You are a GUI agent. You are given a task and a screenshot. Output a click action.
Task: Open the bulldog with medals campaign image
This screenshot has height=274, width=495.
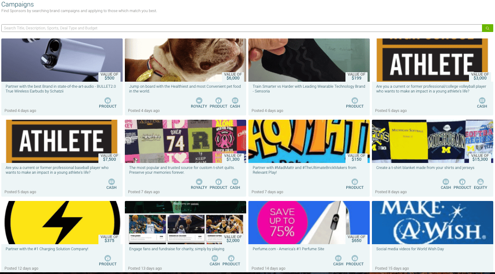pyautogui.click(x=185, y=60)
